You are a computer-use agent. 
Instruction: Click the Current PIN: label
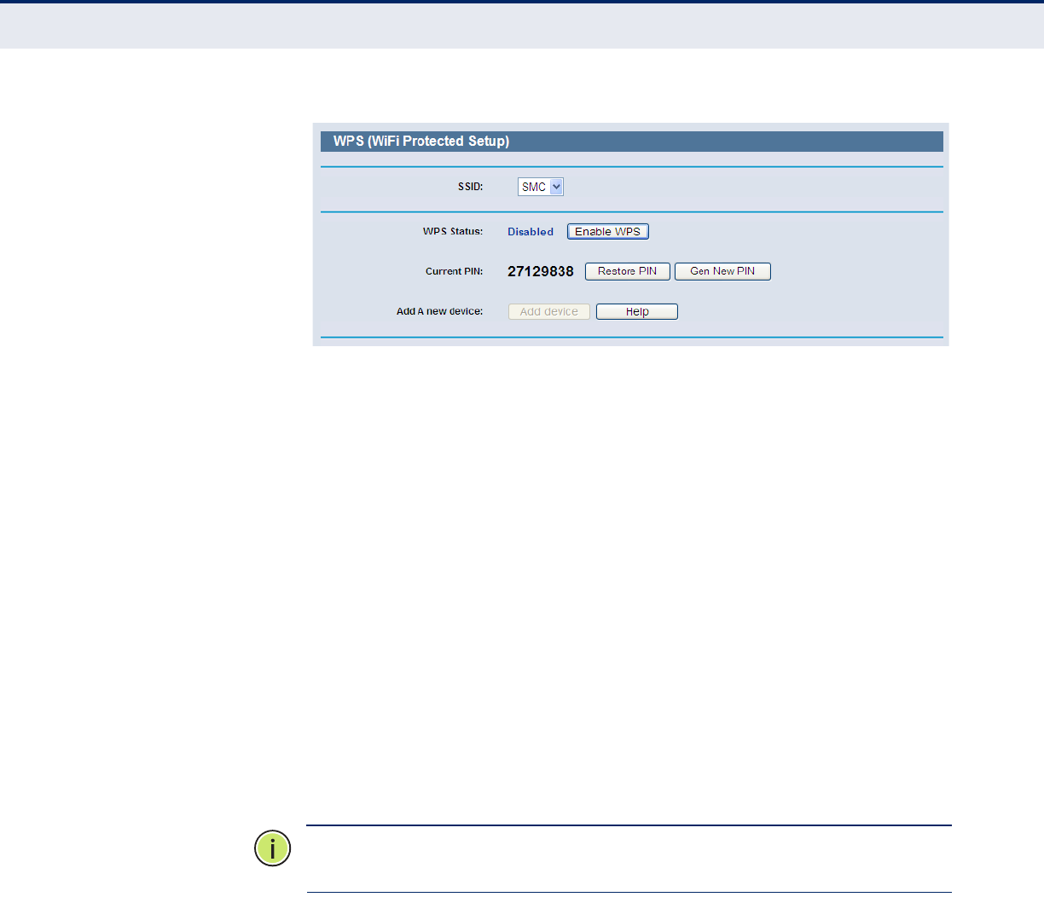(x=455, y=271)
